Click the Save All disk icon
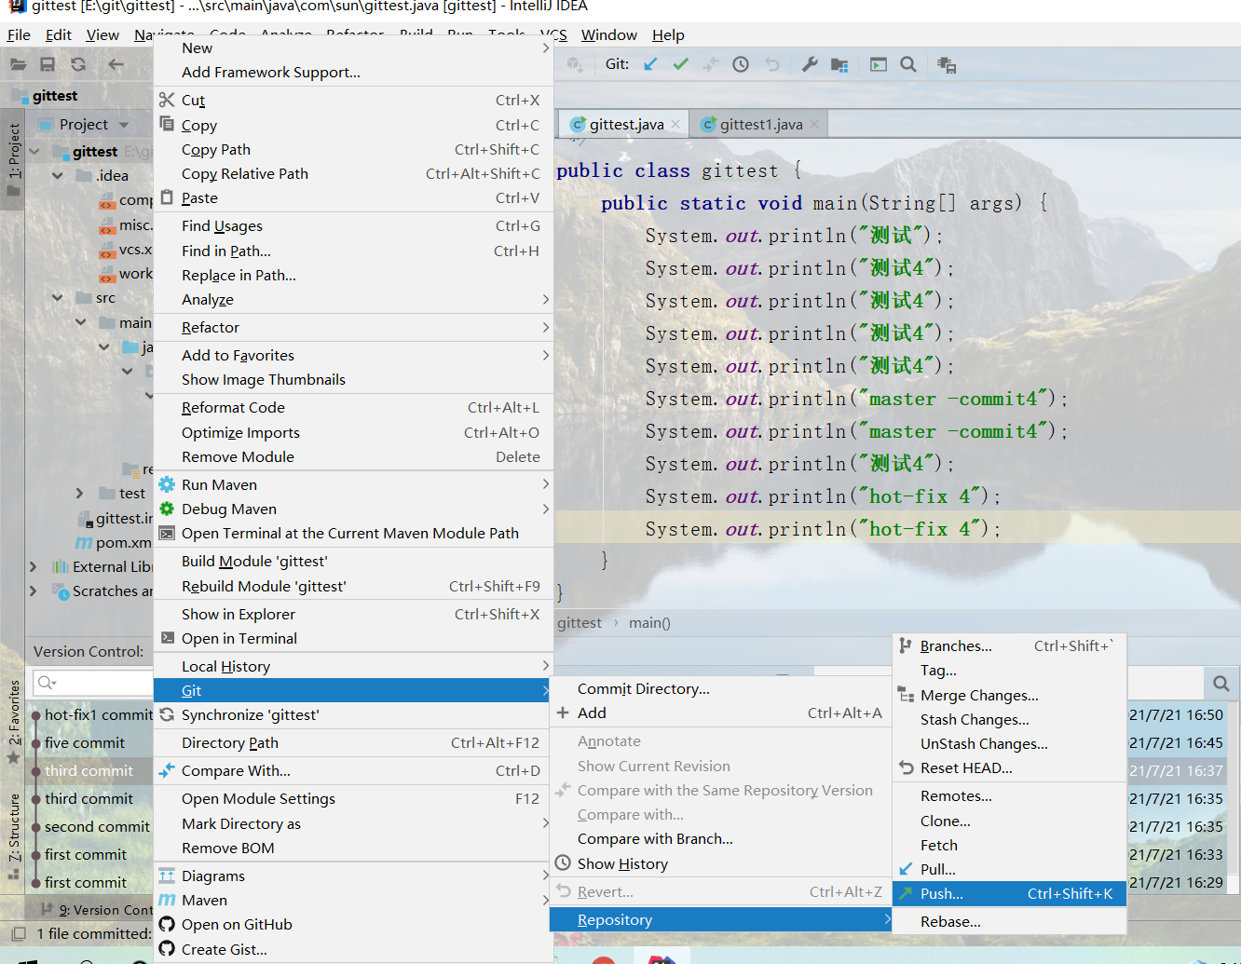 48,64
